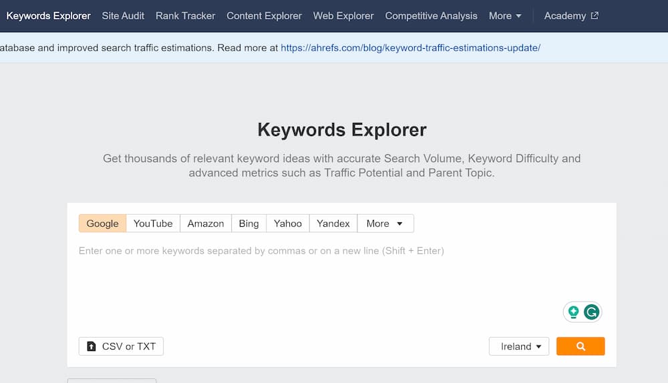Open the Ireland country dropdown

click(519, 346)
